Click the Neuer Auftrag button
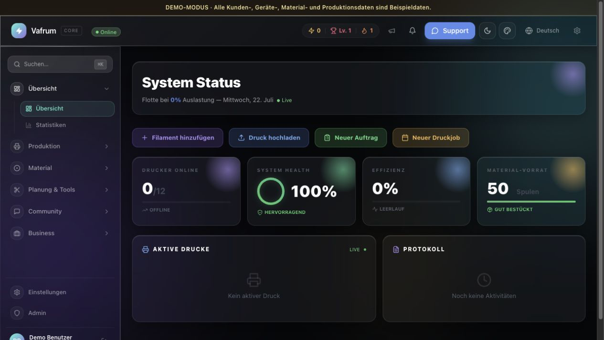The width and height of the screenshot is (604, 340). click(x=351, y=138)
